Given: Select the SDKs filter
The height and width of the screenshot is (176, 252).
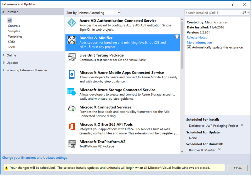Looking at the screenshot, I should (12, 42).
